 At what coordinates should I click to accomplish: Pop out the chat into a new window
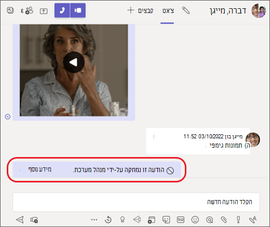10,10
